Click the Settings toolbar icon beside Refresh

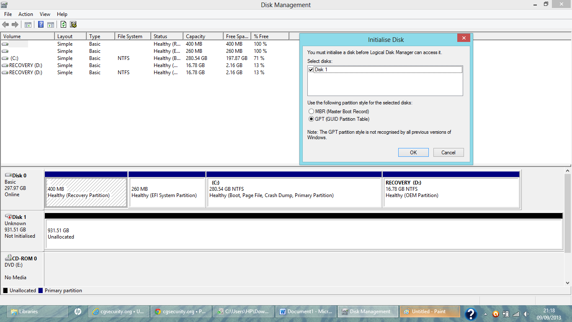coord(73,25)
